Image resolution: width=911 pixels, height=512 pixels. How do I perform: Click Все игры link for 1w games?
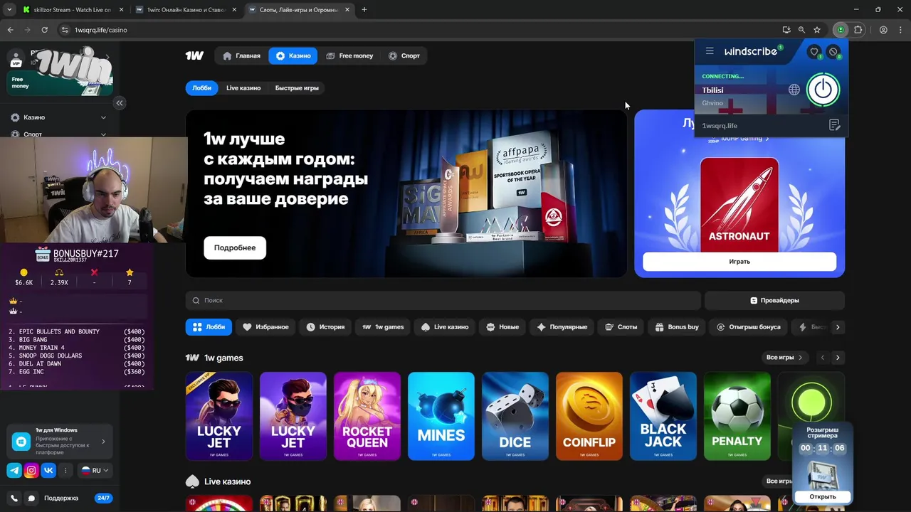(x=784, y=358)
